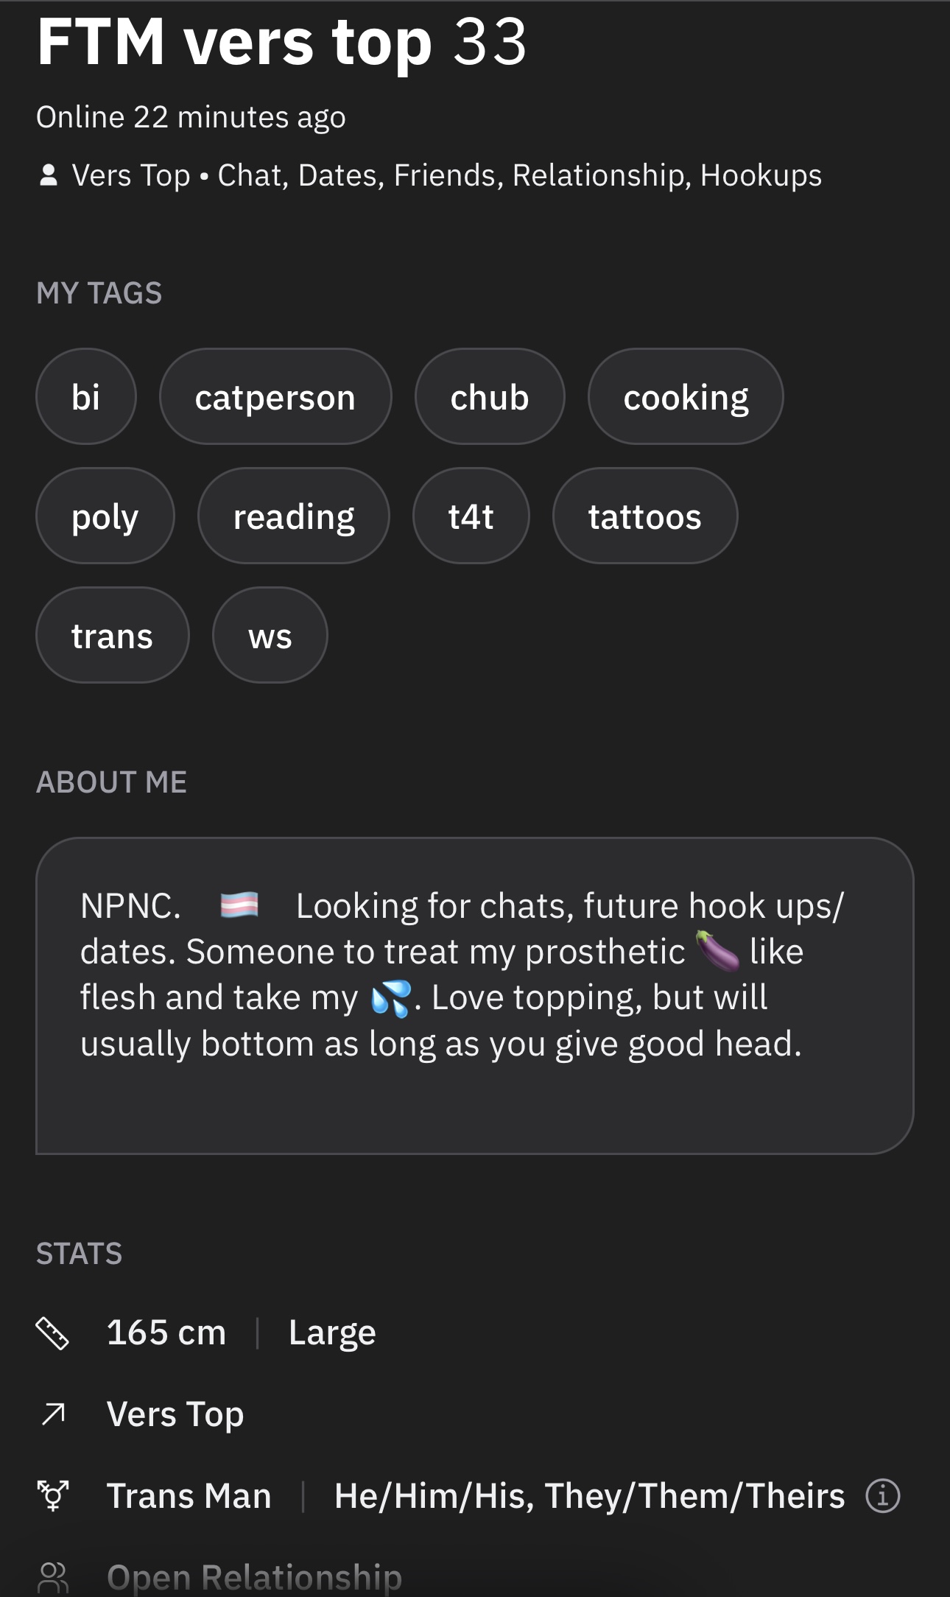Tap the profile name 'FTM vers top'
Viewport: 950px width, 1597px height.
click(235, 42)
